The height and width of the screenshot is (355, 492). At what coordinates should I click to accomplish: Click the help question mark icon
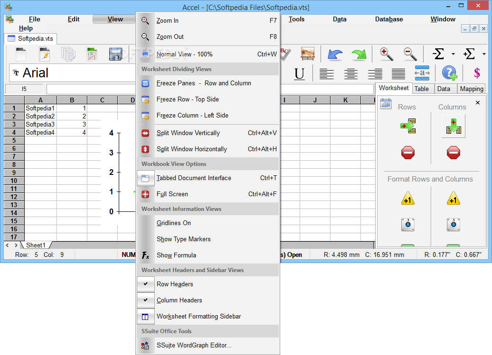click(x=449, y=73)
